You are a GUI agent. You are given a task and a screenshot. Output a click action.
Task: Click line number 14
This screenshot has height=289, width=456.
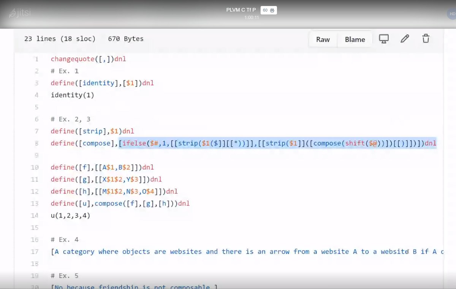click(x=35, y=215)
